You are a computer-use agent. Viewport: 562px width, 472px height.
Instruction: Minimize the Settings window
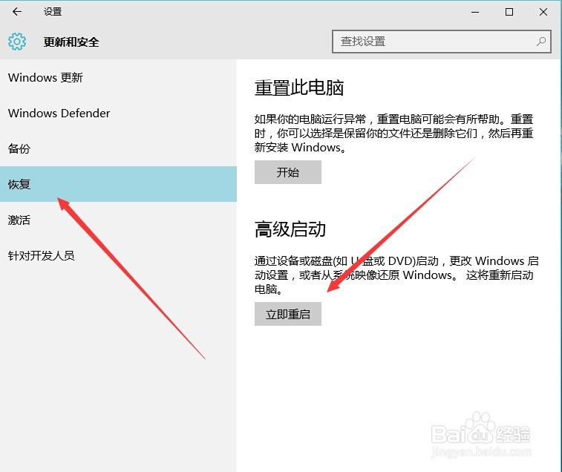click(475, 12)
